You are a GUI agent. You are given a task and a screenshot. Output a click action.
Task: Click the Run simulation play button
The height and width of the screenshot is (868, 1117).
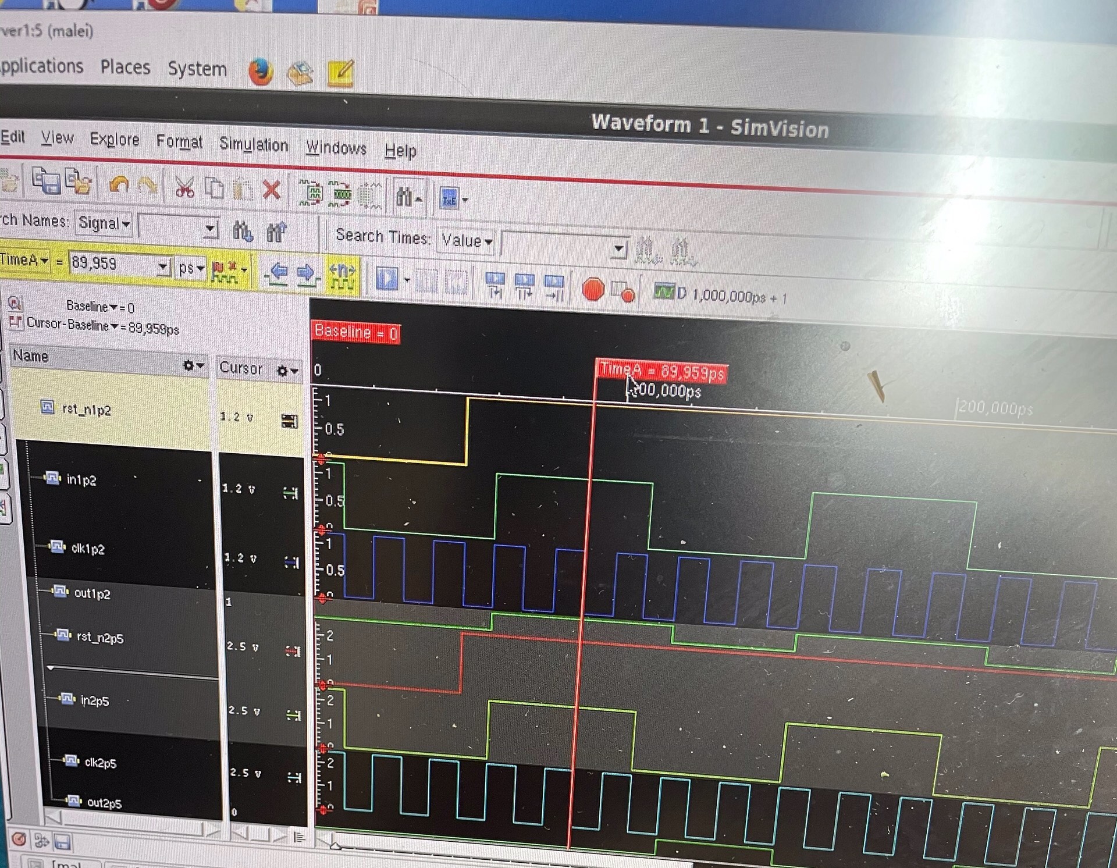tap(386, 279)
